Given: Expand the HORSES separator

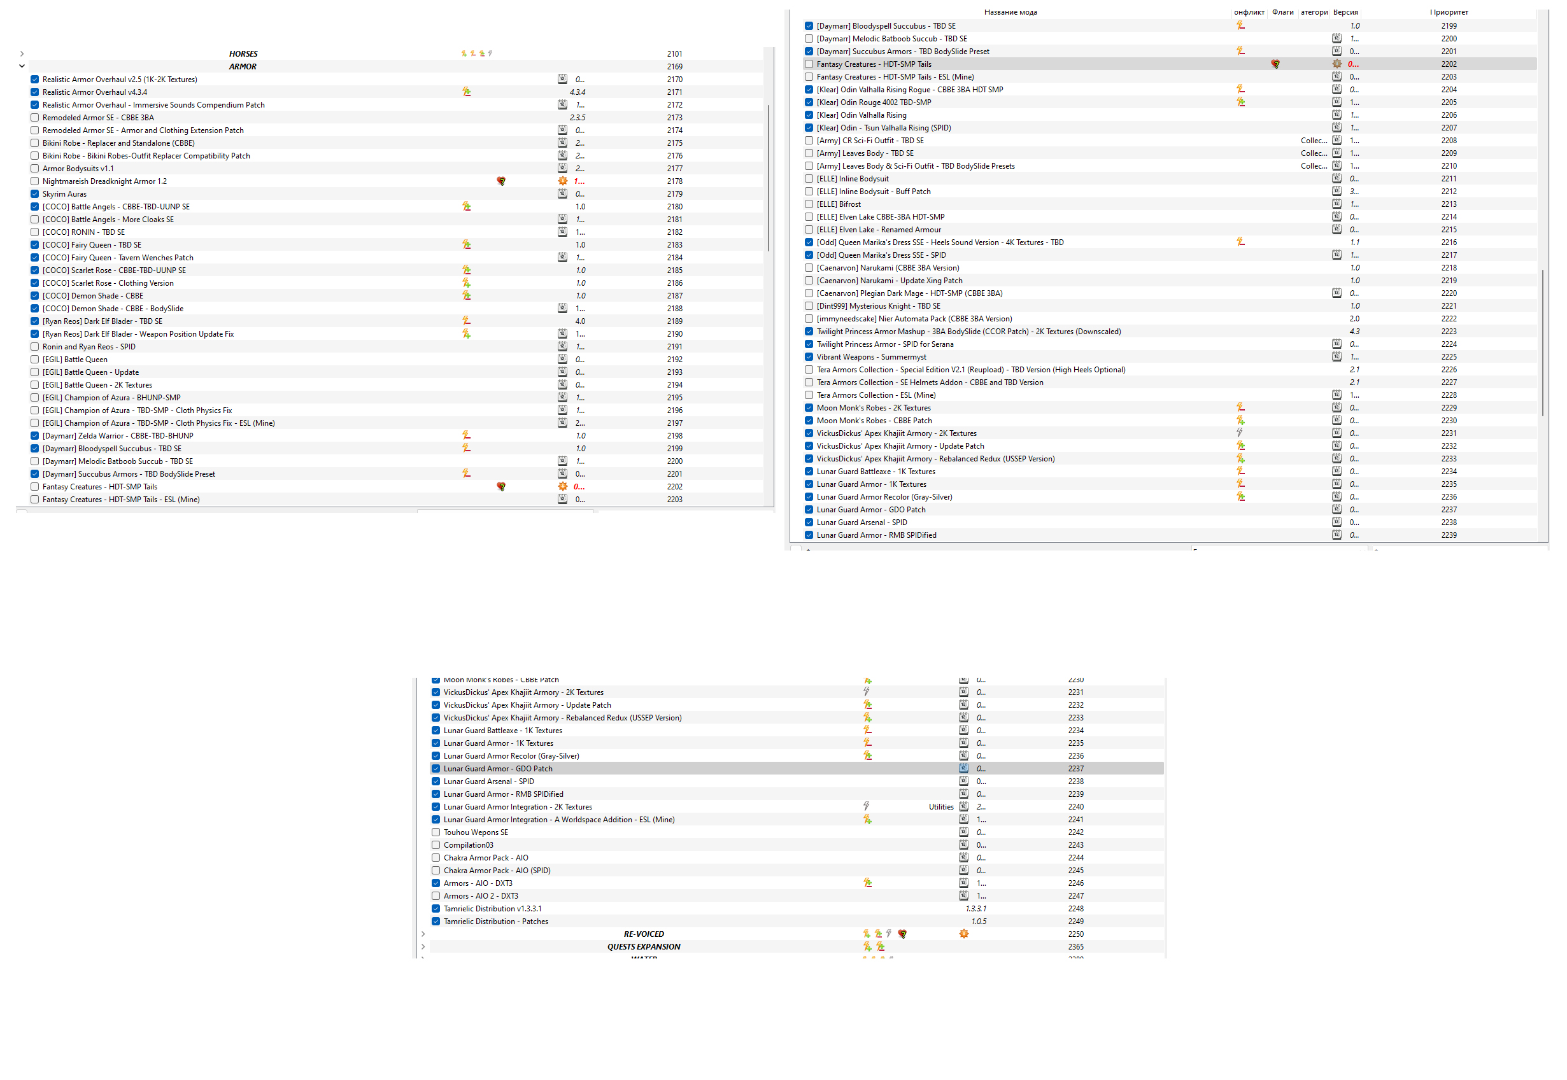Looking at the screenshot, I should (x=22, y=54).
